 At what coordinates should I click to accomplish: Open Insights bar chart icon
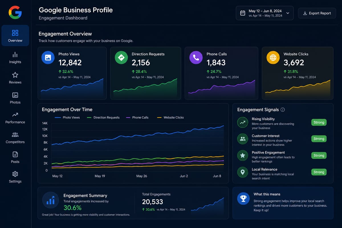tap(15, 54)
